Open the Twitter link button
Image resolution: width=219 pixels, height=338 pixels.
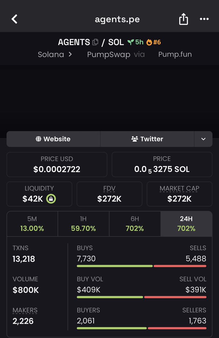(147, 139)
